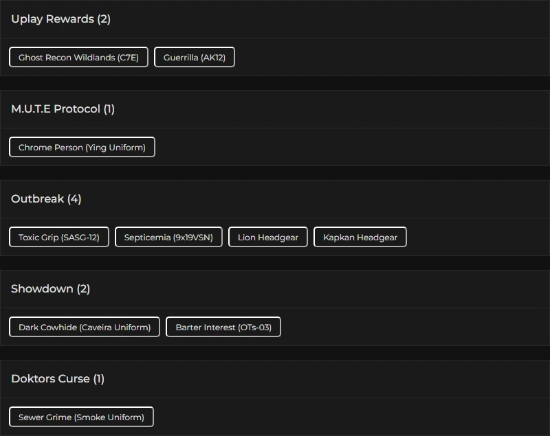Click empty area of the Showdown items row

point(412,328)
